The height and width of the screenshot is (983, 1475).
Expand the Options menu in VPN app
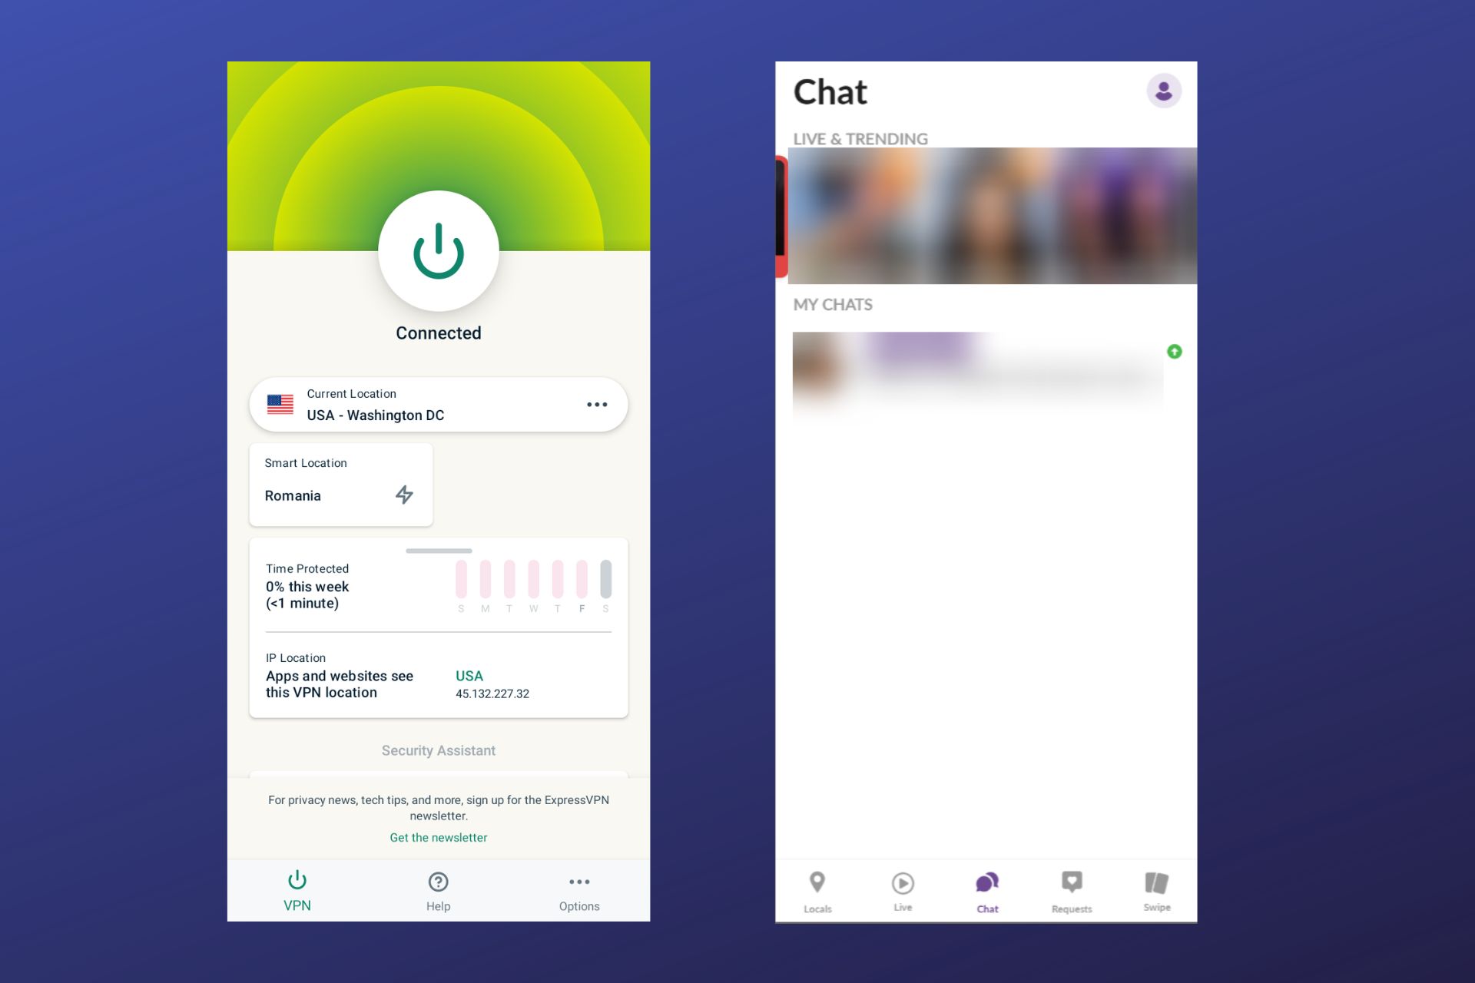click(577, 891)
